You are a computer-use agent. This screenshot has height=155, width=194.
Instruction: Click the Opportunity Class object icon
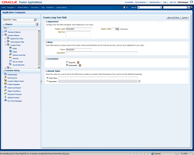(8, 38)
